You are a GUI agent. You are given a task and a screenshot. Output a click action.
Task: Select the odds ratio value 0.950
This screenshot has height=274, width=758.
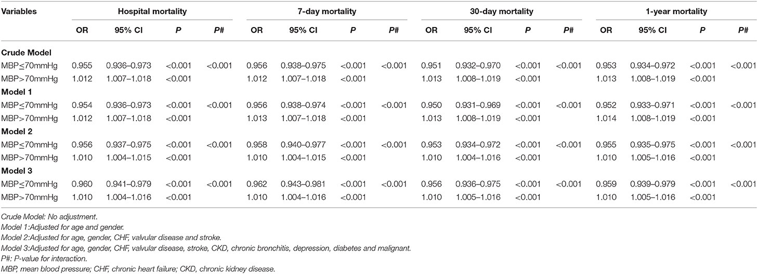tap(432, 106)
